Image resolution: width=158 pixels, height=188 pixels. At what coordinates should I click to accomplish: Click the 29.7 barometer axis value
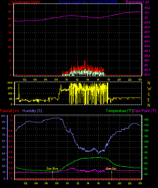(147, 32)
